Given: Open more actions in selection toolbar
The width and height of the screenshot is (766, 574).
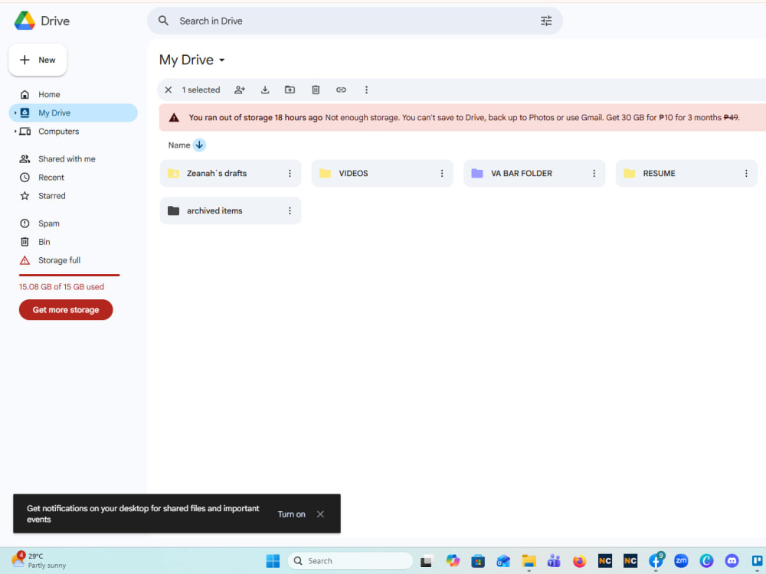Looking at the screenshot, I should coord(366,90).
